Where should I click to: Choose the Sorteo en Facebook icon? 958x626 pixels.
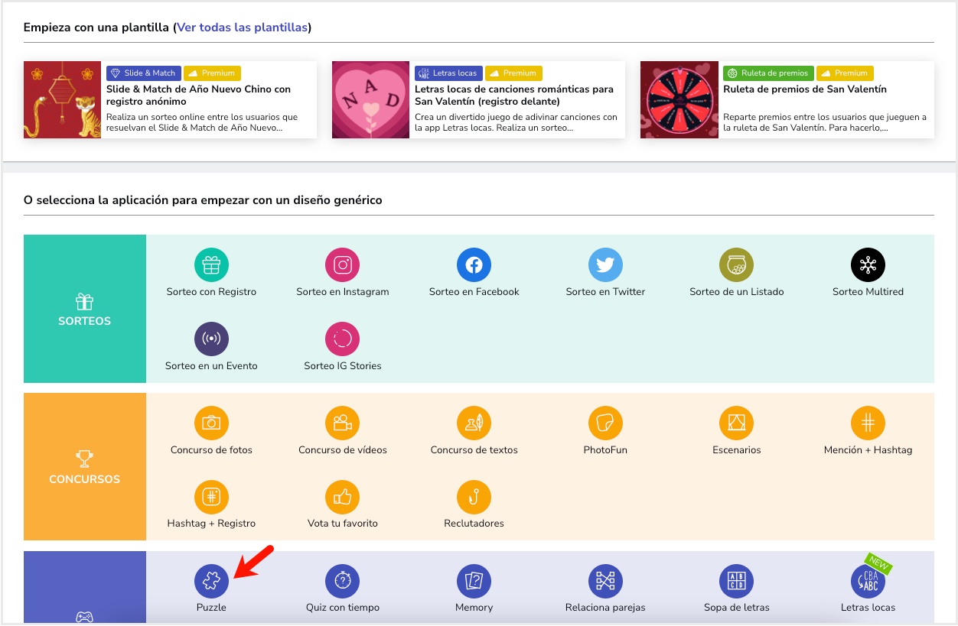(x=474, y=265)
